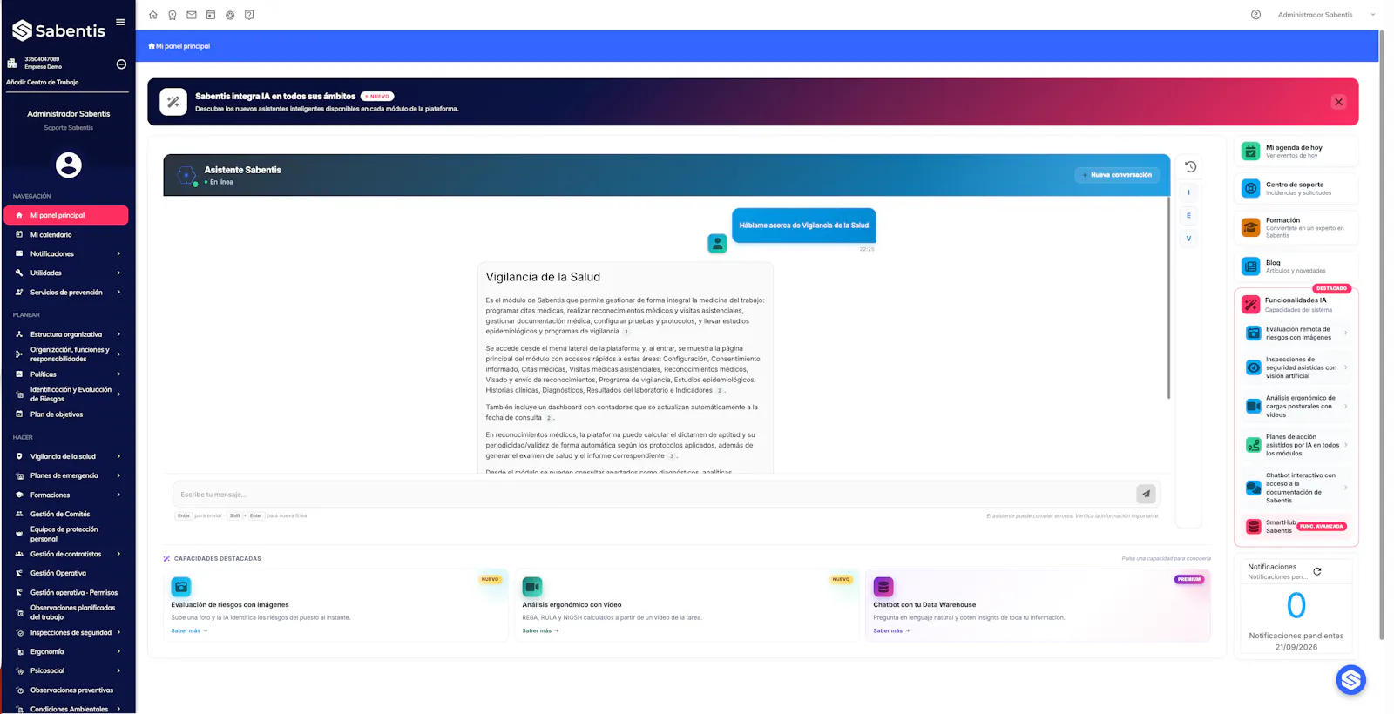Expand the Políticas sidebar submenu

[118, 374]
